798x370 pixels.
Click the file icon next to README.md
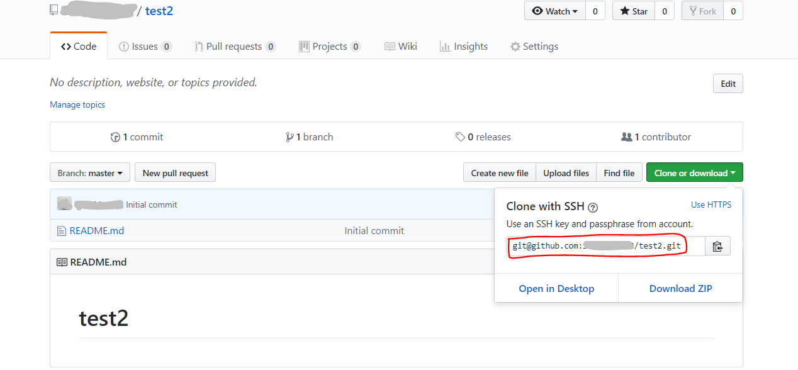[61, 231]
